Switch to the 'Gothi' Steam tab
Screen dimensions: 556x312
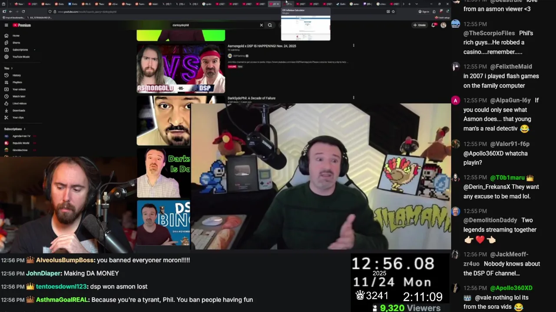pyautogui.click(x=341, y=4)
